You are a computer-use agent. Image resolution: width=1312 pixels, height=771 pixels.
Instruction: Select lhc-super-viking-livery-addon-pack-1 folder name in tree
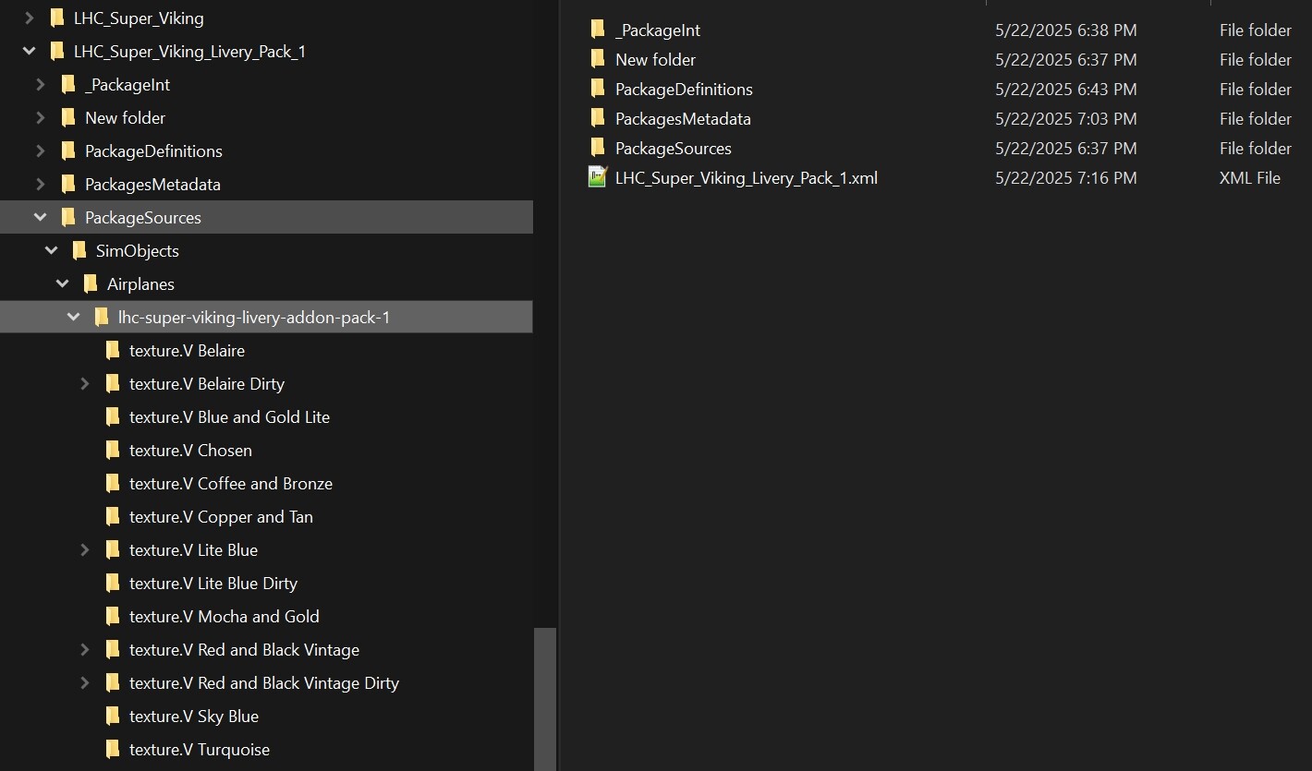tap(254, 318)
